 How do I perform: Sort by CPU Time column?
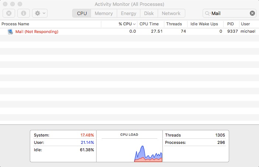[151, 24]
